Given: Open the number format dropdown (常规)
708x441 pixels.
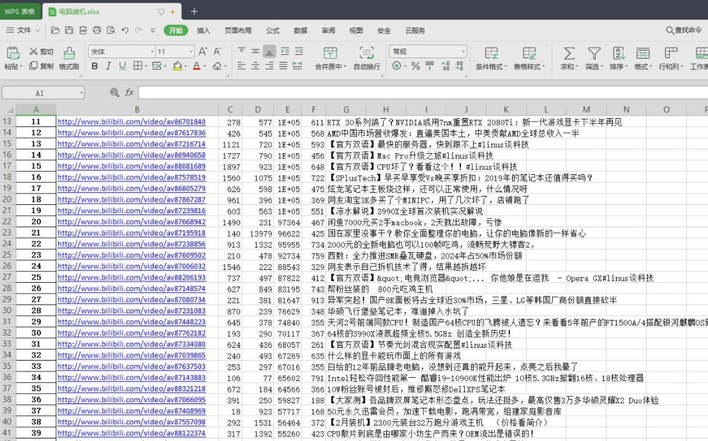Looking at the screenshot, I should 463,52.
